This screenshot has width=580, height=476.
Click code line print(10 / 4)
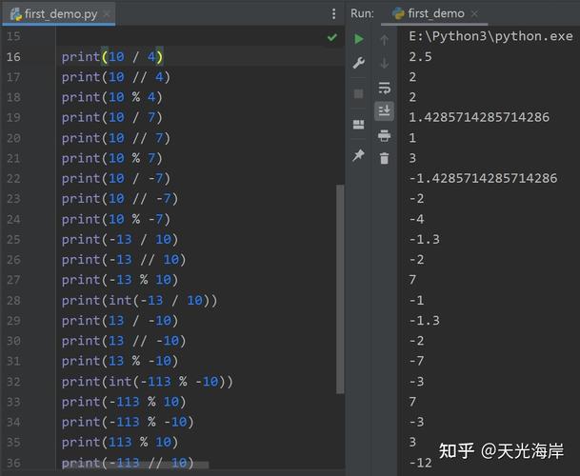112,56
